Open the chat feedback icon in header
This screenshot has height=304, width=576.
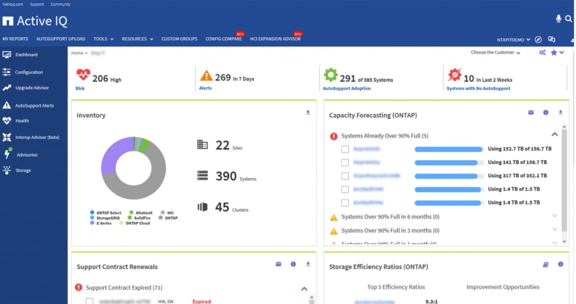point(552,40)
